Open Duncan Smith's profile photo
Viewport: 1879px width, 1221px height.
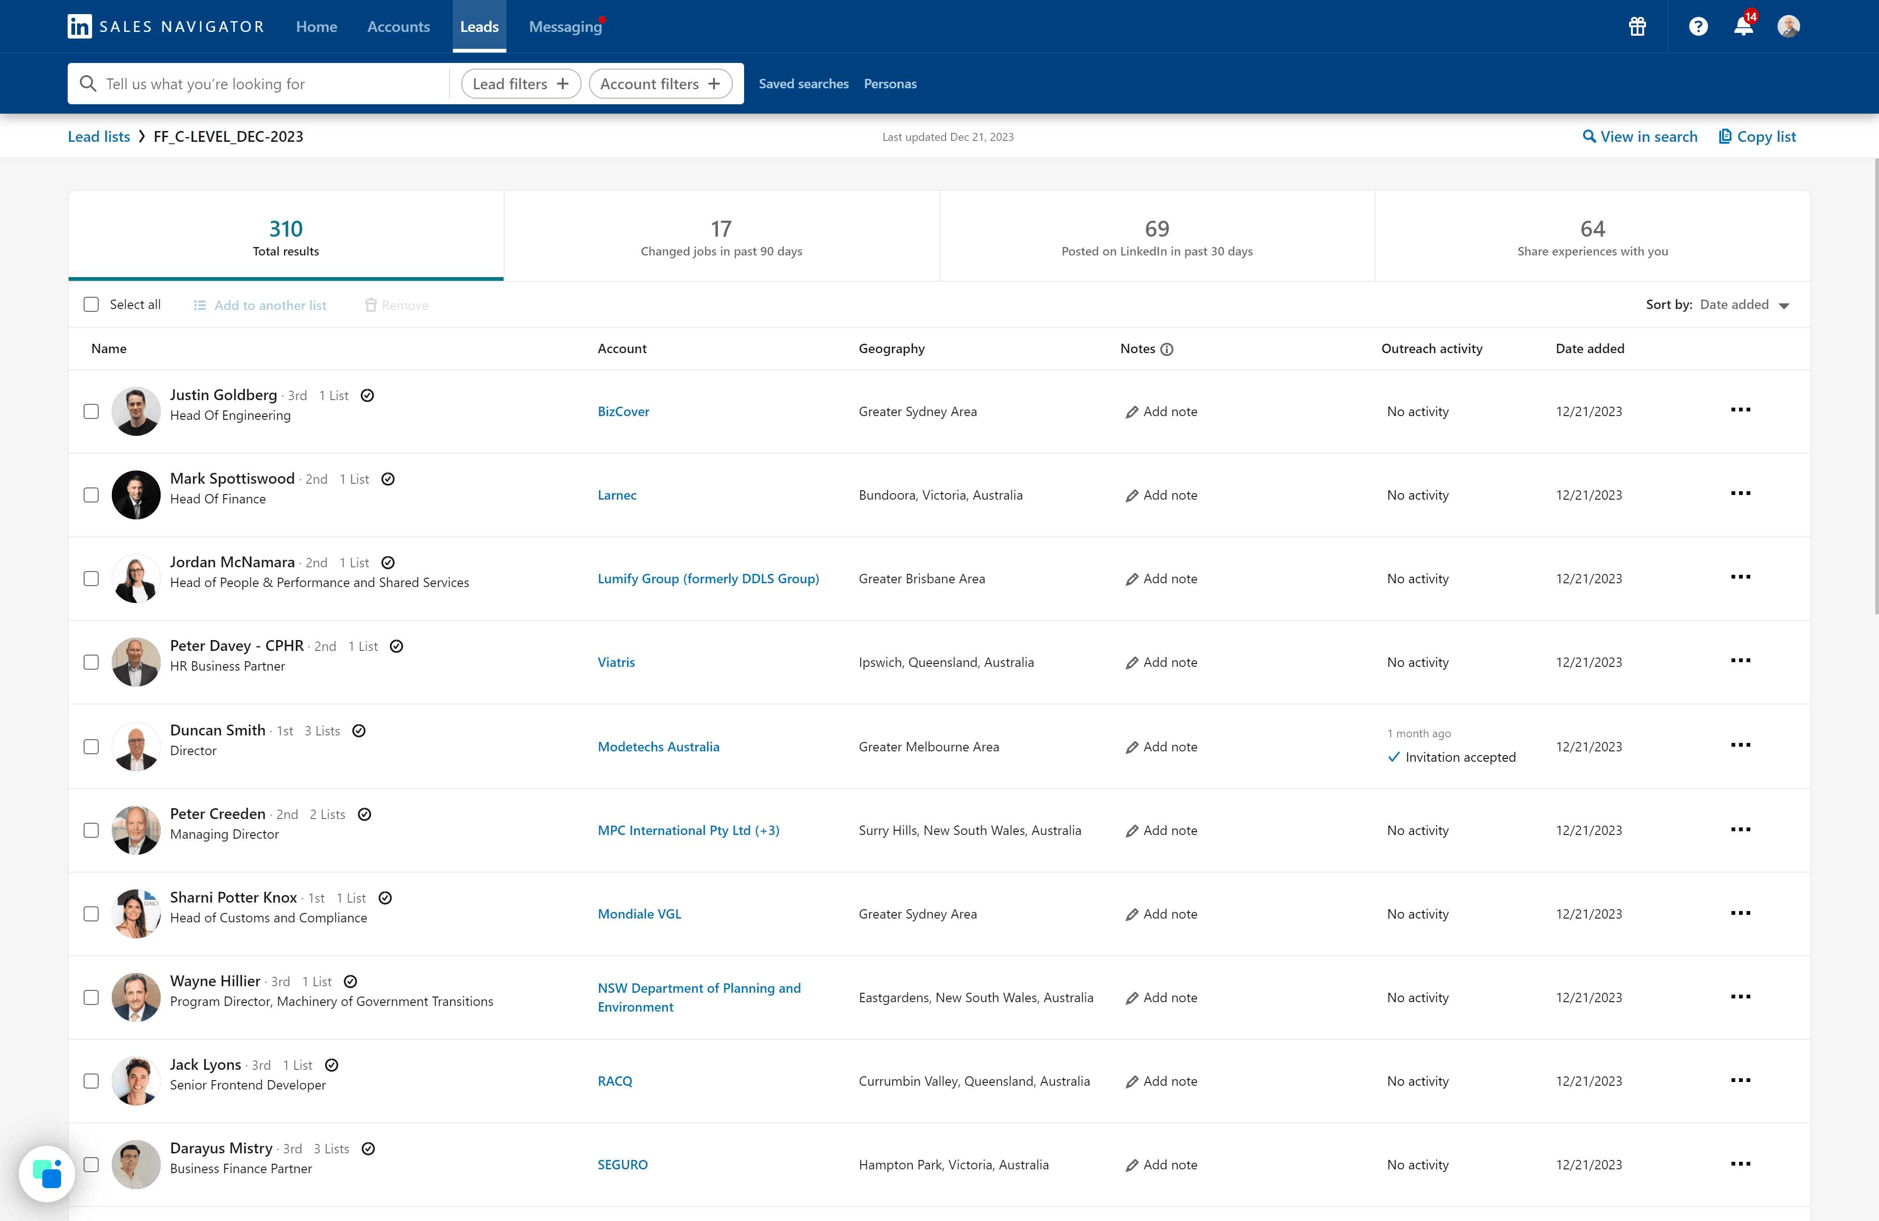(136, 747)
